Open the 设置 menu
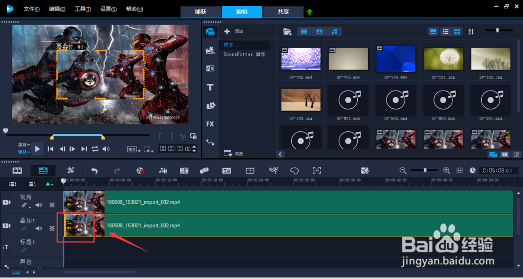This screenshot has width=523, height=279. [108, 9]
